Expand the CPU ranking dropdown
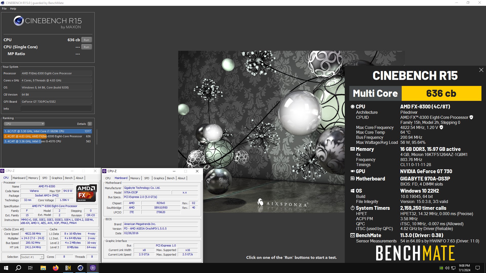This screenshot has height=273, width=486. (24, 124)
